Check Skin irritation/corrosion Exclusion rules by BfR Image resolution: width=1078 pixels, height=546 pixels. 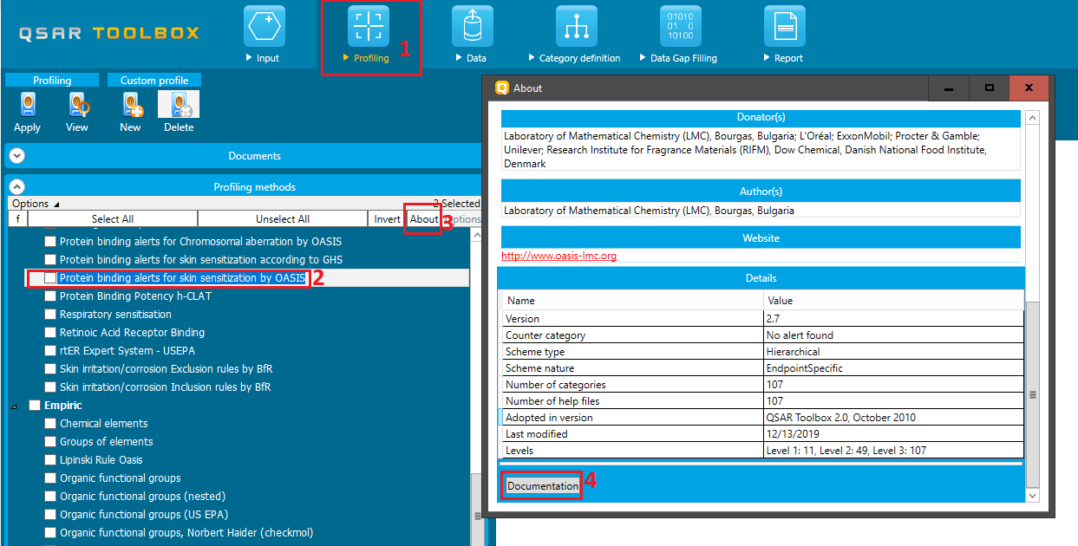(51, 369)
